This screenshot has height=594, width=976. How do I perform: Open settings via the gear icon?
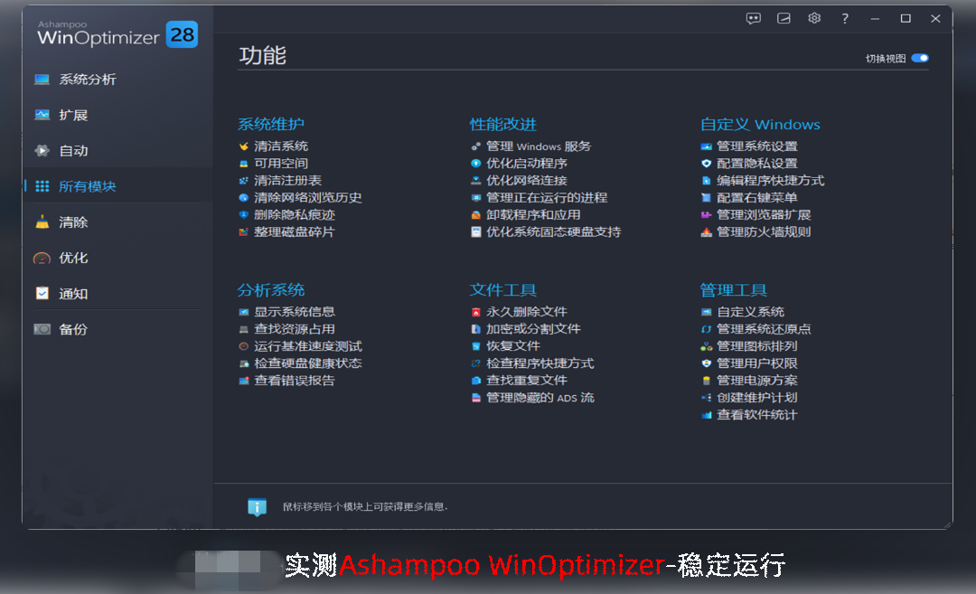coord(814,19)
